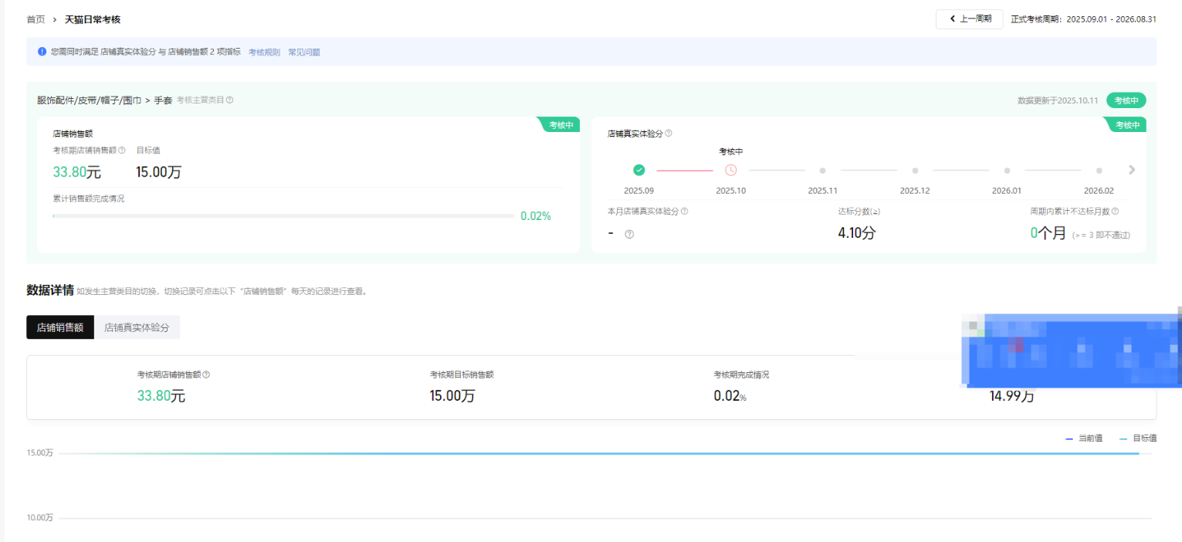Click green checkmark icon for 2025.09
The image size is (1182, 542).
(x=638, y=170)
